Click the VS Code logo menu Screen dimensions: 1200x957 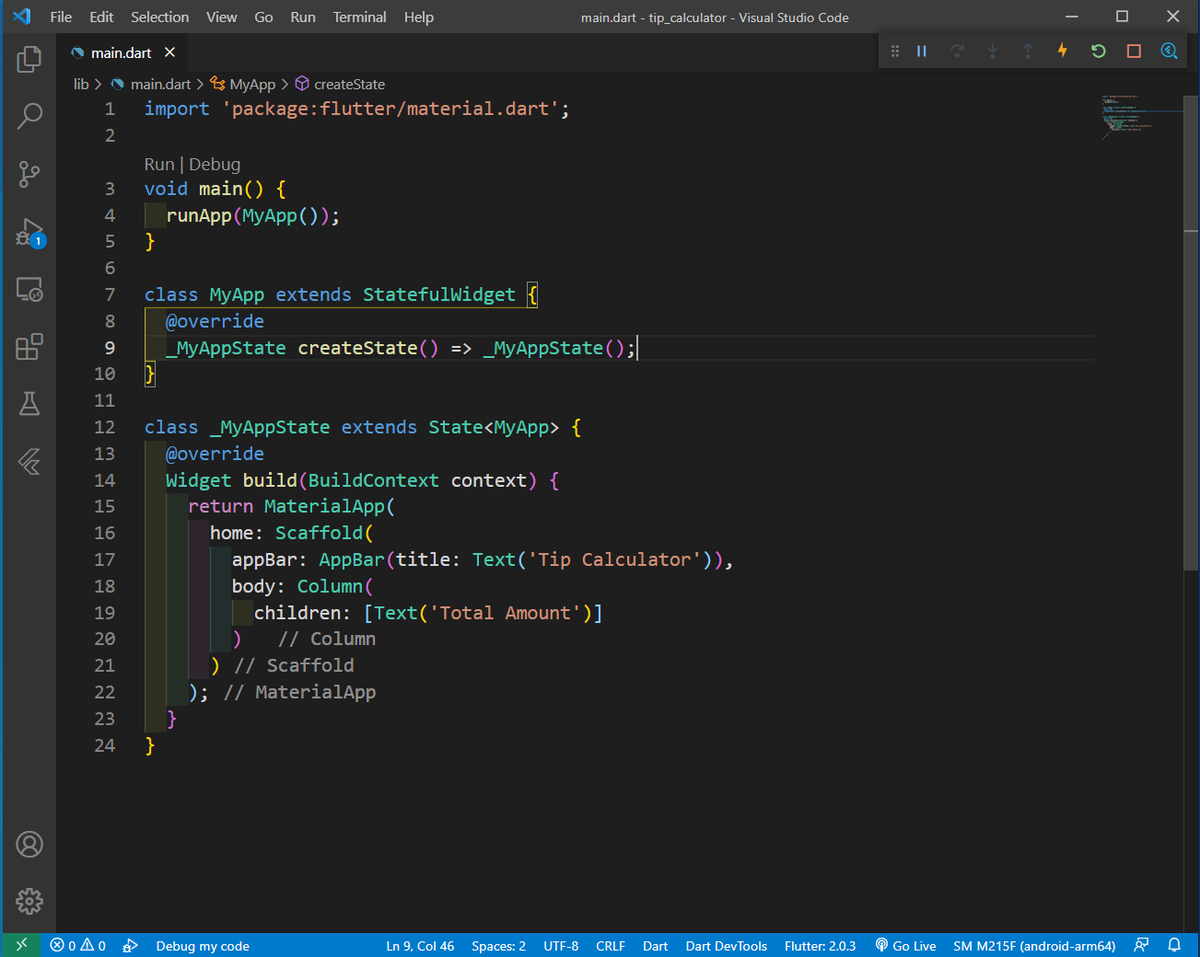click(21, 17)
